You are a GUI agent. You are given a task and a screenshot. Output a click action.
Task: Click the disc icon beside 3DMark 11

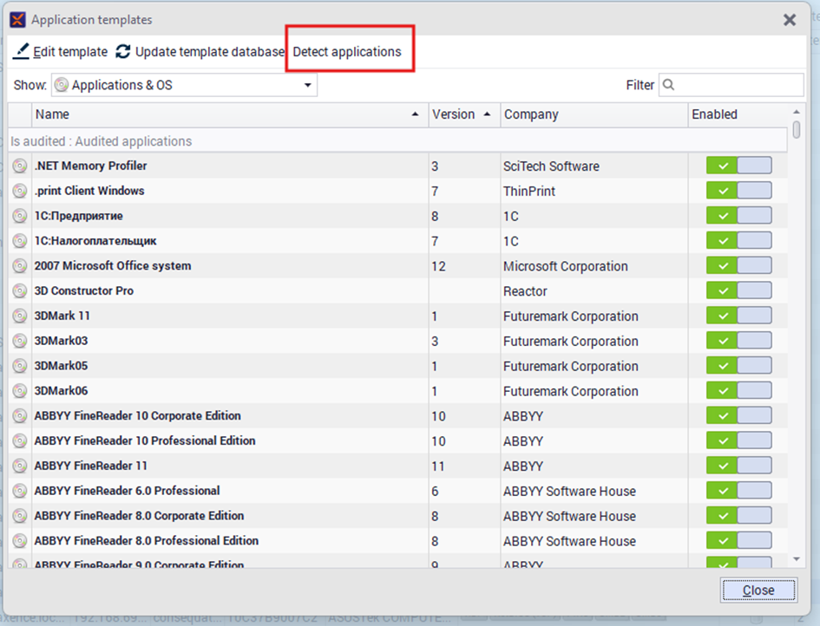click(20, 316)
